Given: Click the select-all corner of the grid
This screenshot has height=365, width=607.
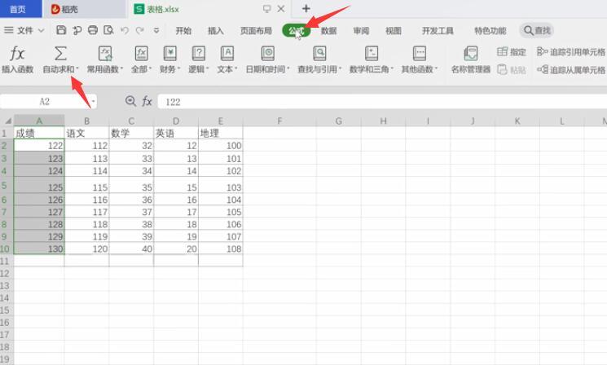Looking at the screenshot, I should click(x=7, y=121).
